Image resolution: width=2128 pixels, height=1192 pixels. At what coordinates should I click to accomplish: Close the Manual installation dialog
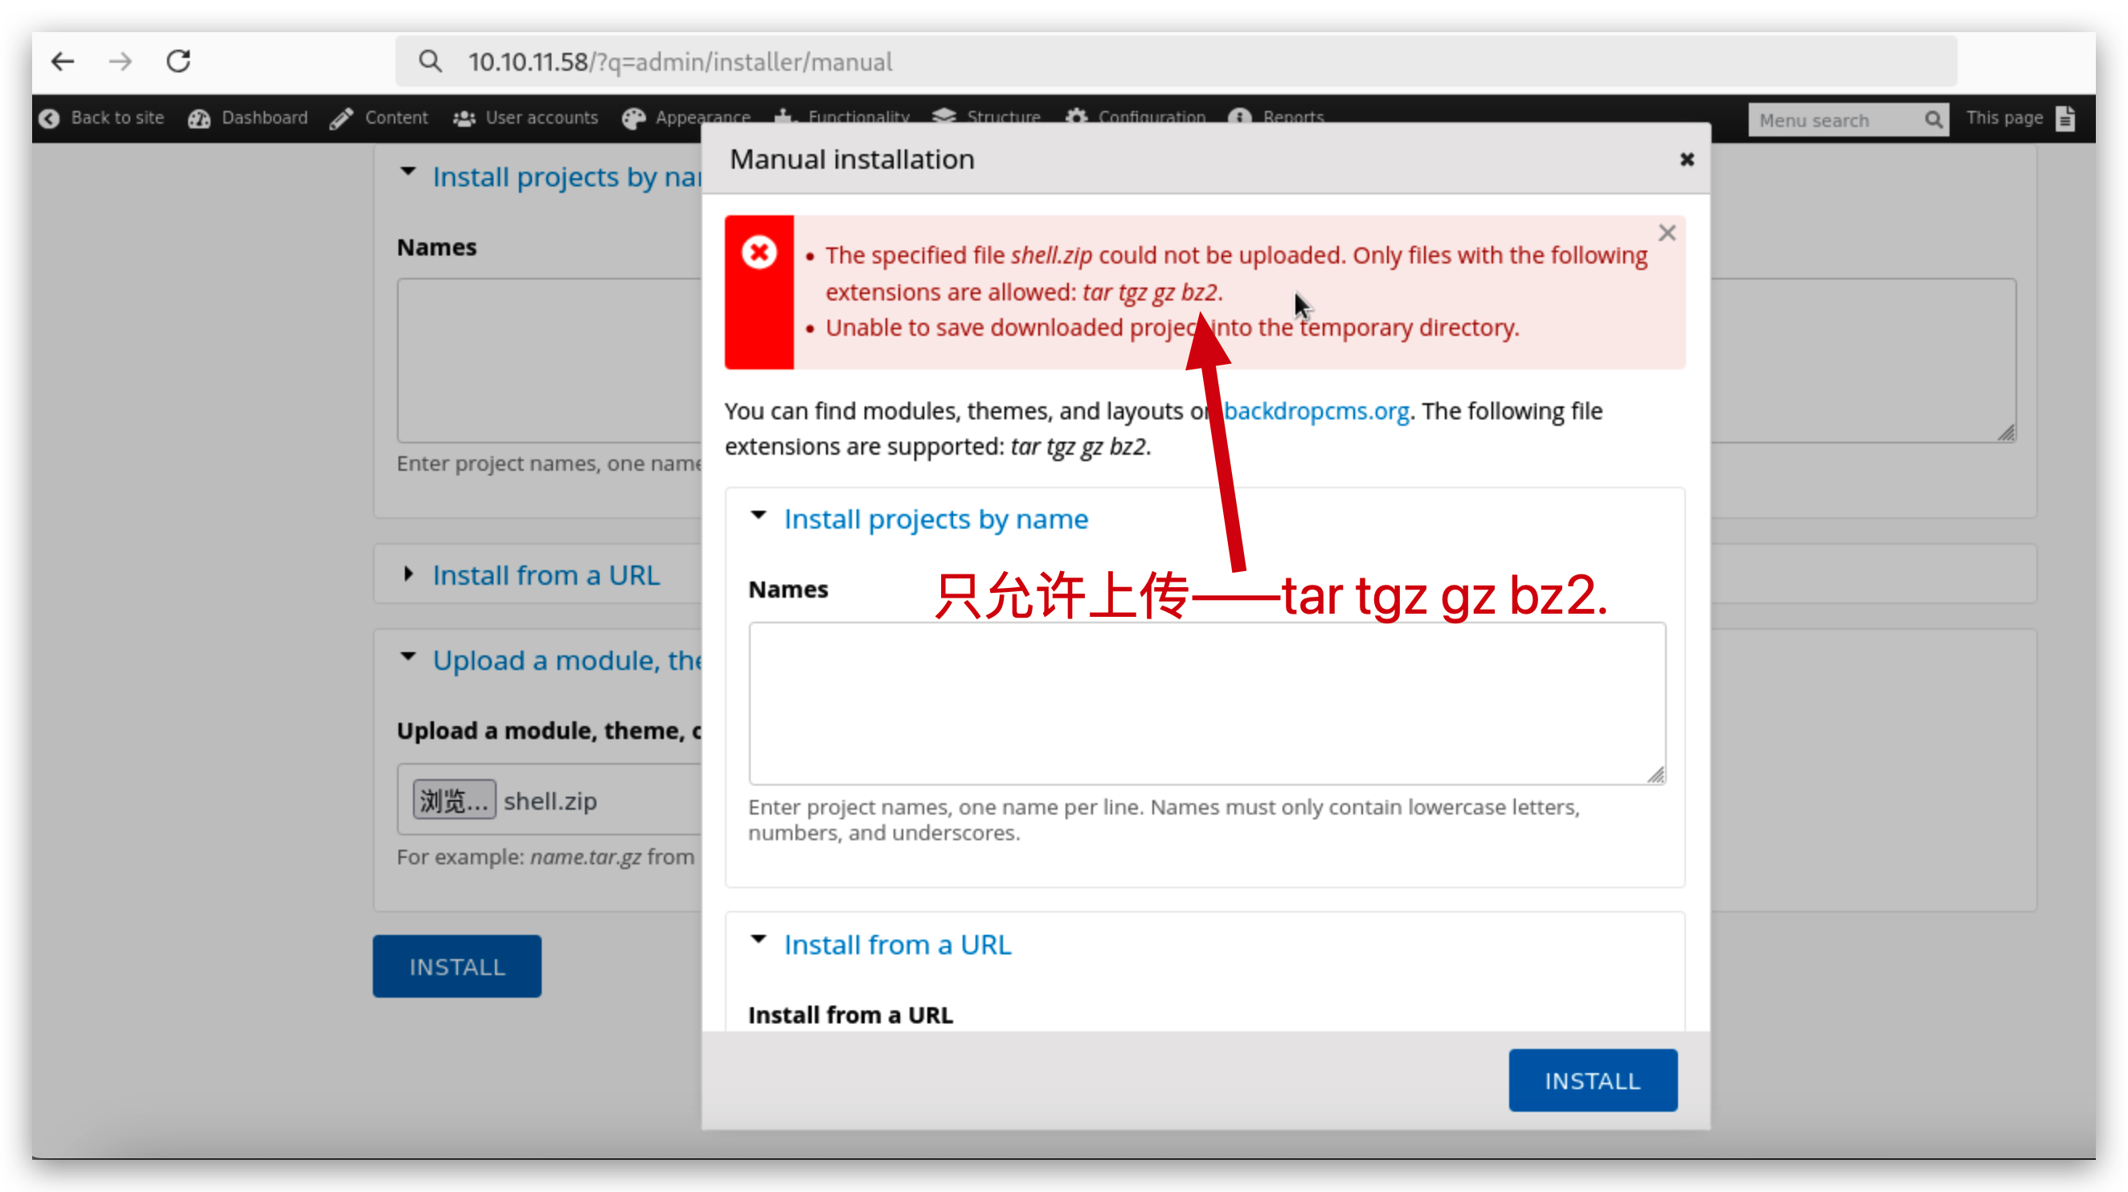pyautogui.click(x=1687, y=159)
